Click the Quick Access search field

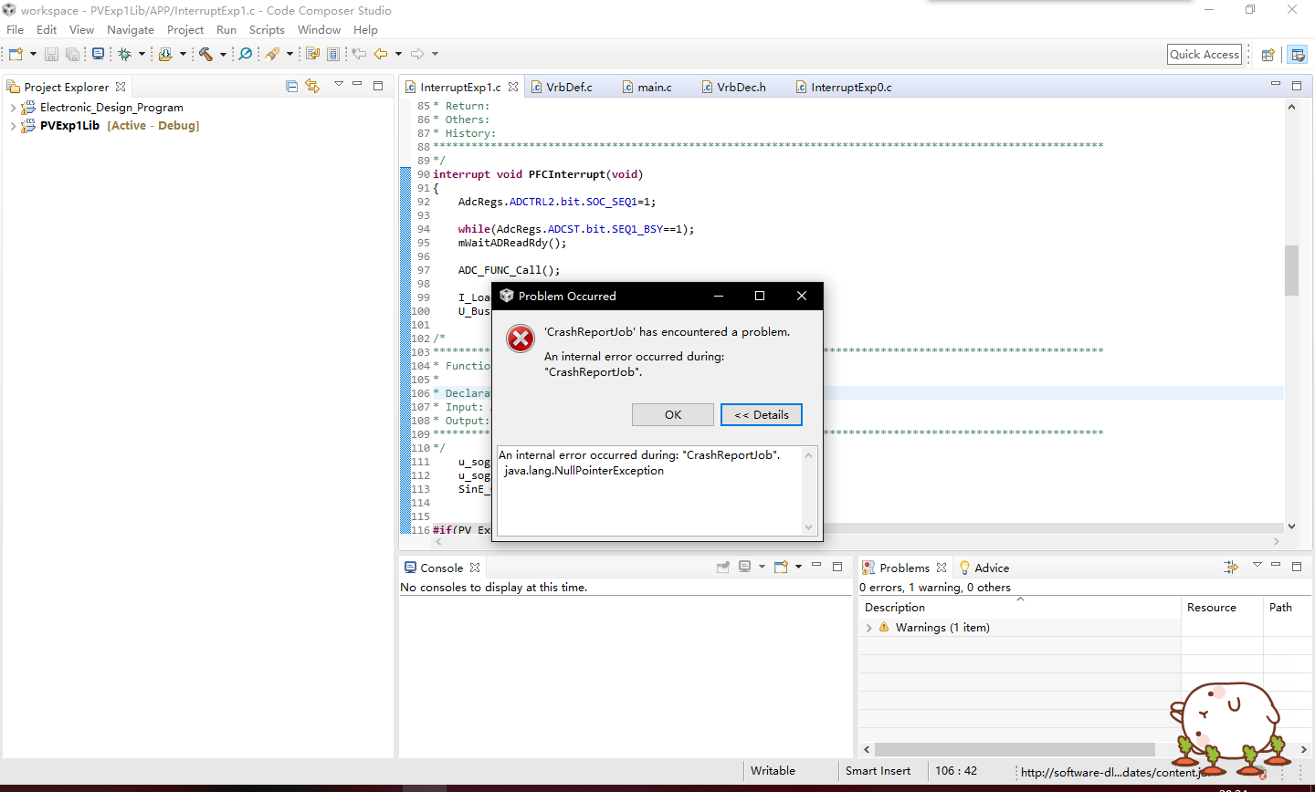[x=1204, y=55]
